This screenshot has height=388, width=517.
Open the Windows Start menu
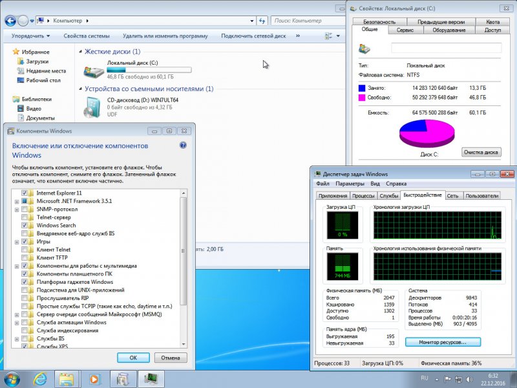pos(12,379)
